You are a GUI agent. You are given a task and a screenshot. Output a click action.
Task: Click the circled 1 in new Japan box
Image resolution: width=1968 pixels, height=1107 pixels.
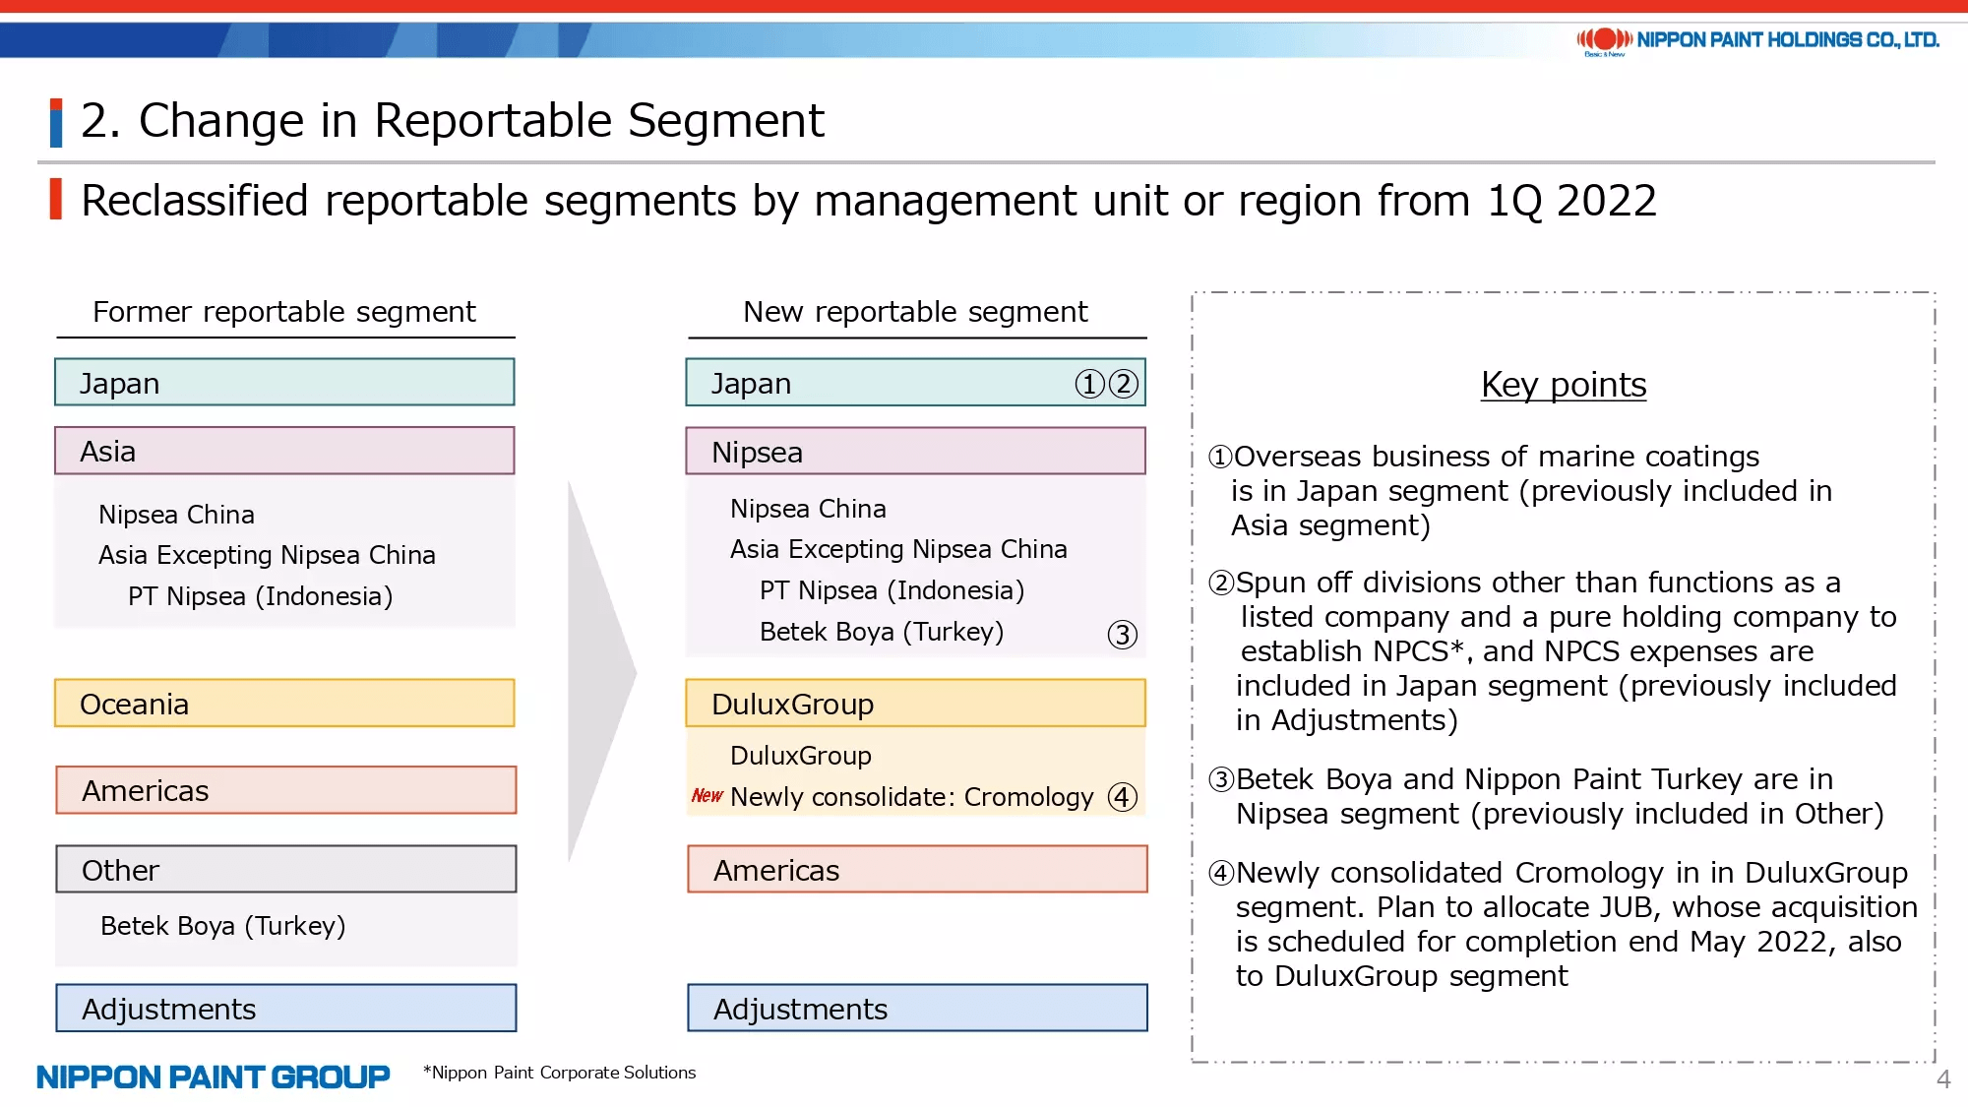1089,384
